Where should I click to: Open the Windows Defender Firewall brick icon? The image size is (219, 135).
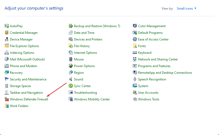click(x=7, y=99)
